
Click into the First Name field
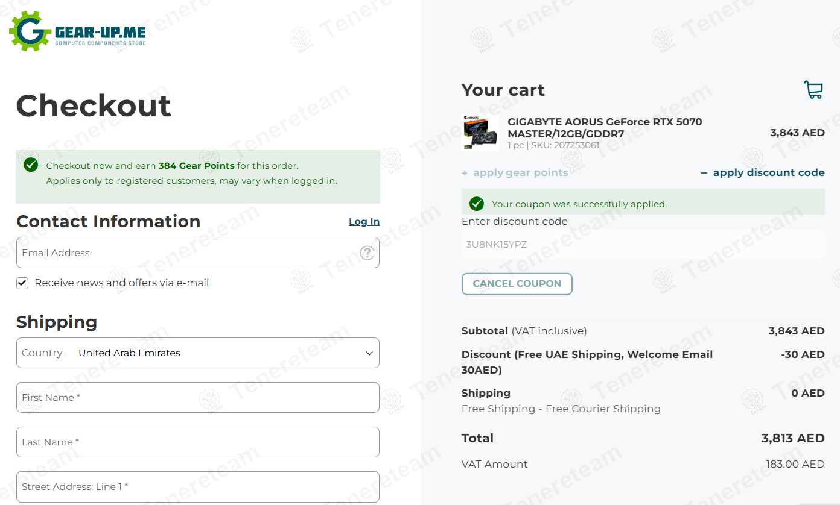(x=197, y=398)
